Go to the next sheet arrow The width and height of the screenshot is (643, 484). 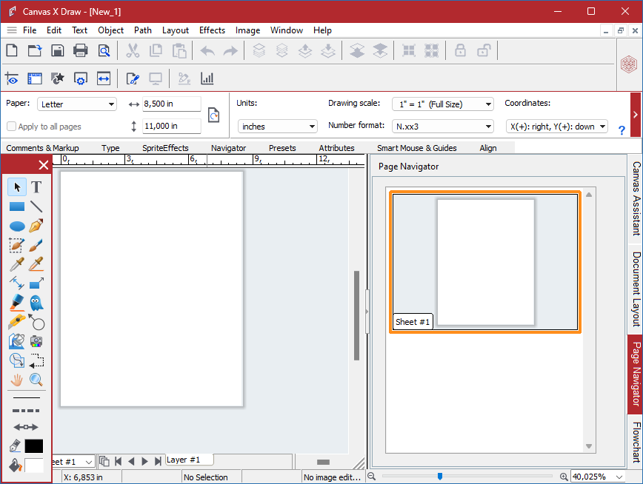(x=144, y=462)
